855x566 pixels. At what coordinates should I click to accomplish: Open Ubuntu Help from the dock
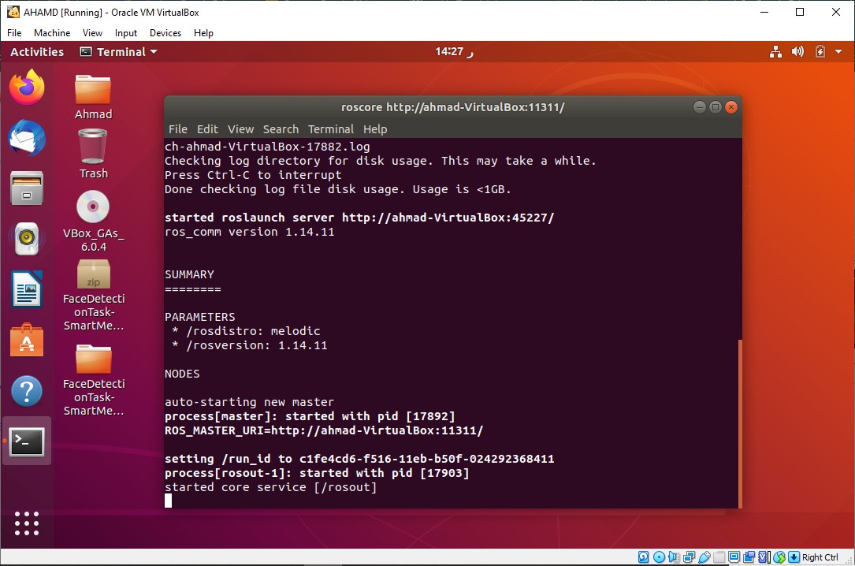pyautogui.click(x=27, y=392)
